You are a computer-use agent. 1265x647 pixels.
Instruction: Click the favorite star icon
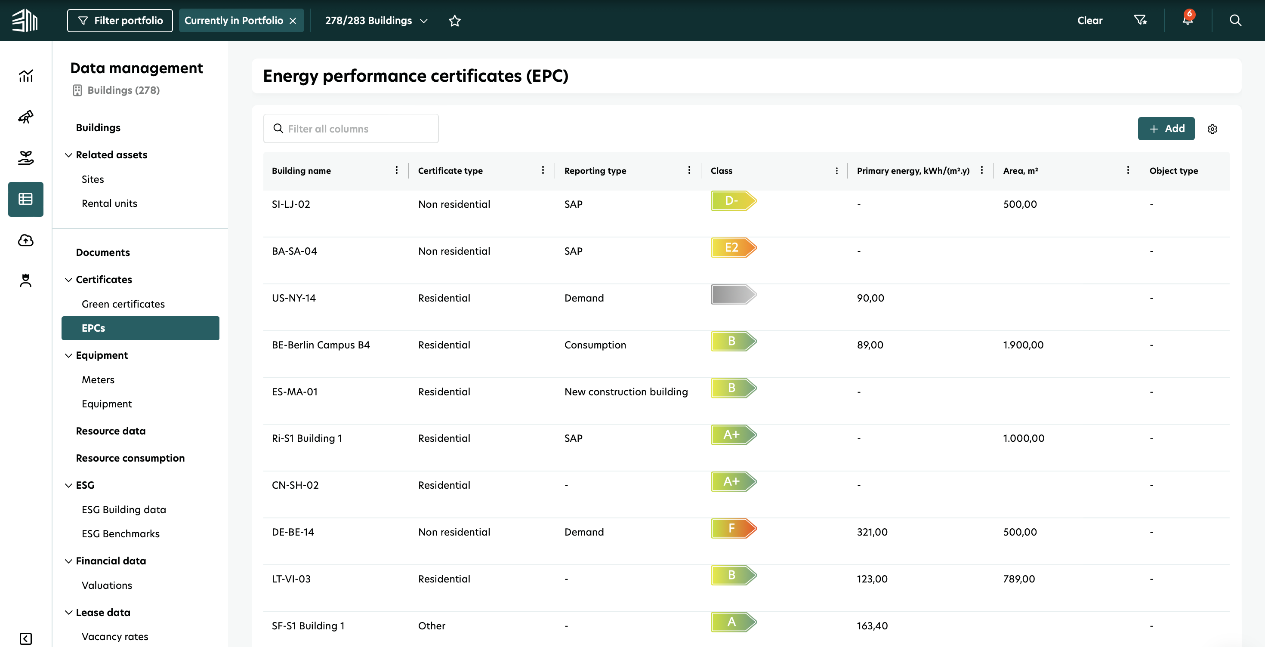(x=455, y=21)
